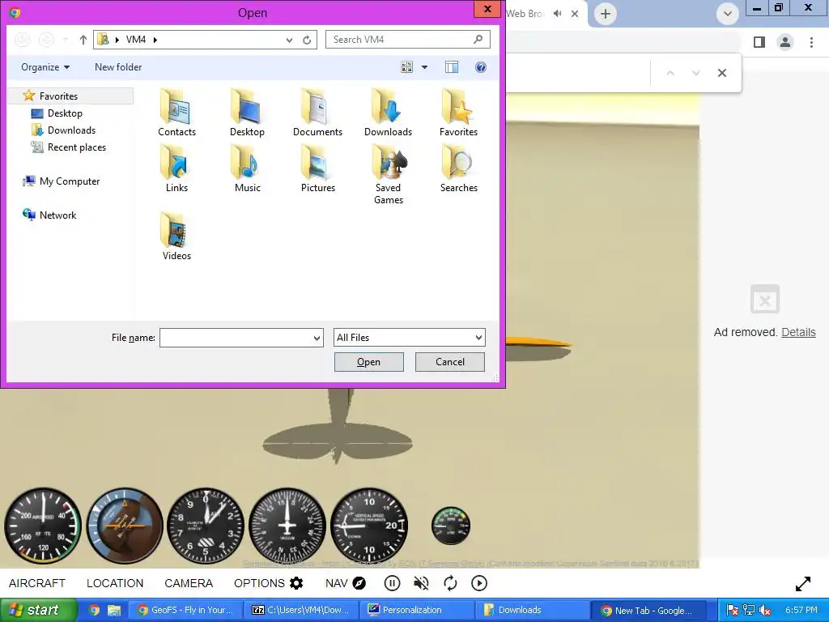
Task: Open the CAMERA menu
Action: click(x=189, y=583)
